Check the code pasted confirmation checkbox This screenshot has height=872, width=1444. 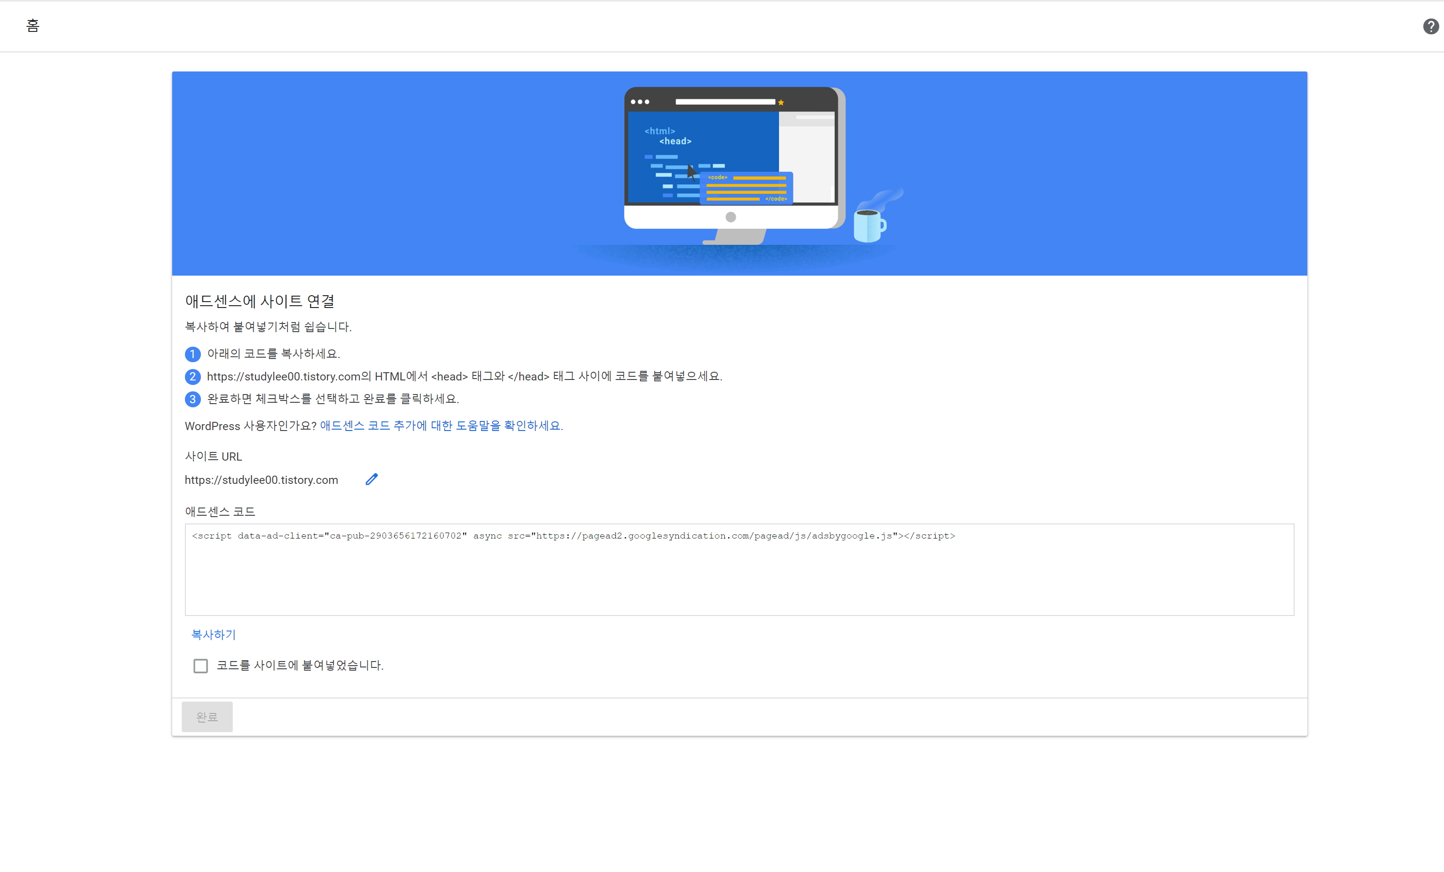(x=200, y=666)
